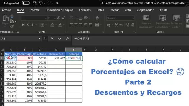Switch to the Inicio tab

[21, 10]
